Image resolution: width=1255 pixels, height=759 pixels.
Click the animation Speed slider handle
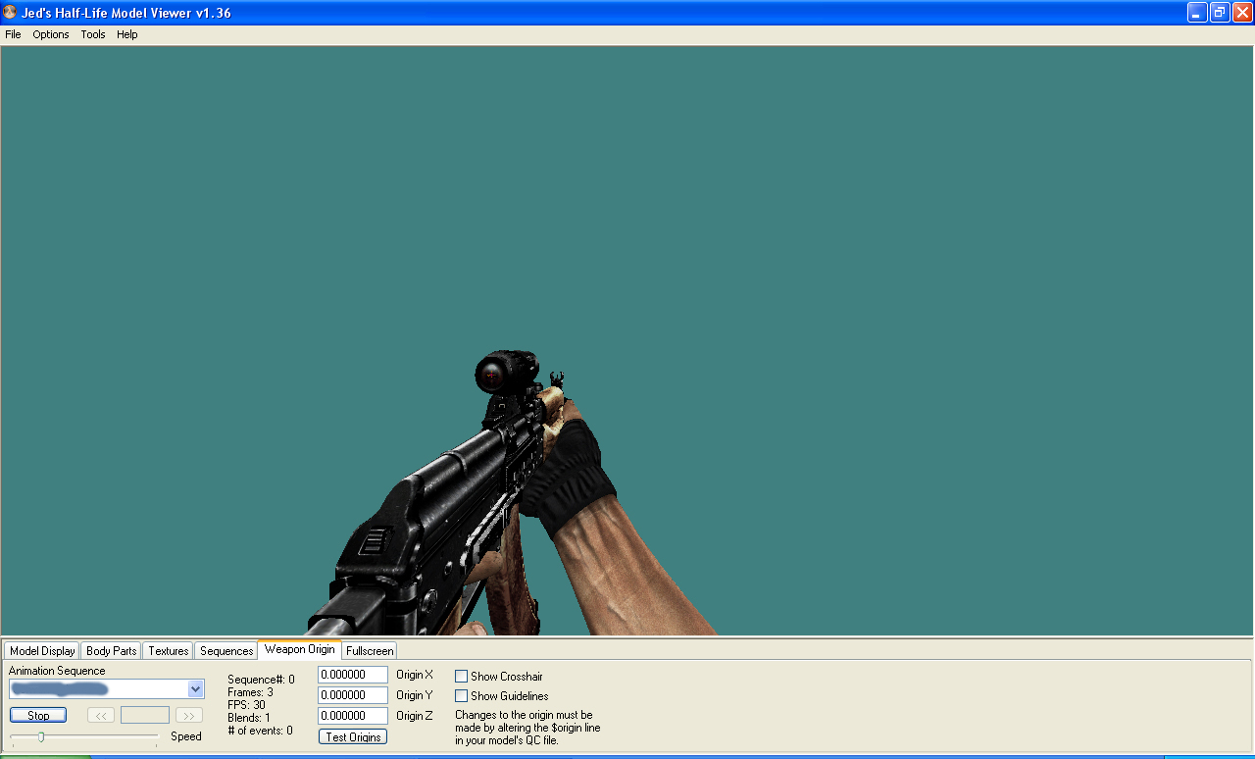41,736
